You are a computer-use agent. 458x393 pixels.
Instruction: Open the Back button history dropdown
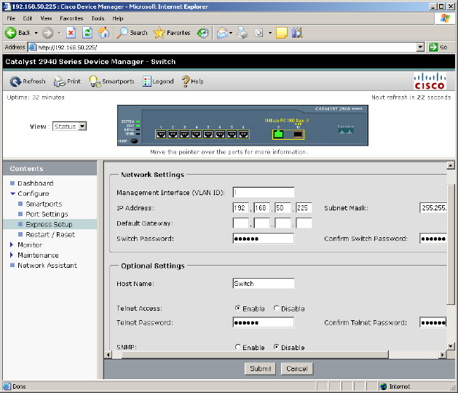(x=36, y=33)
